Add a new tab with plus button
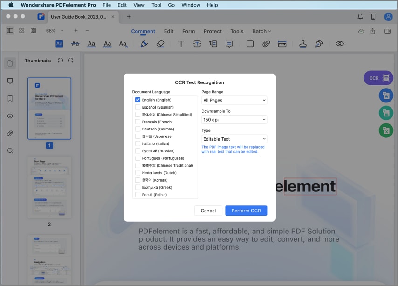 point(129,17)
